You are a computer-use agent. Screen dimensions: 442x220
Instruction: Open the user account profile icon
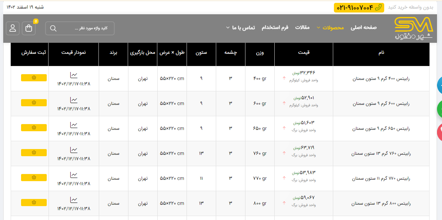(13, 29)
